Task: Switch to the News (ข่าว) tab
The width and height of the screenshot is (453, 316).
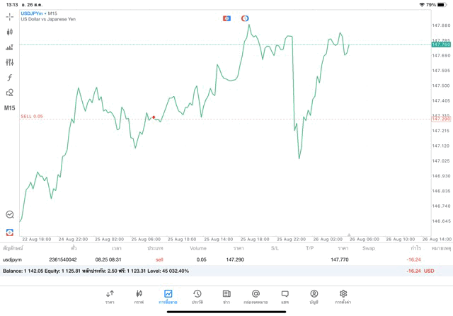Action: point(226,295)
